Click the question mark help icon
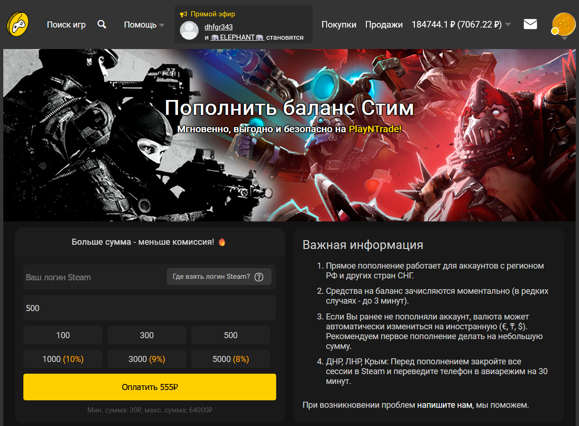This screenshot has height=426, width=579. (x=259, y=277)
